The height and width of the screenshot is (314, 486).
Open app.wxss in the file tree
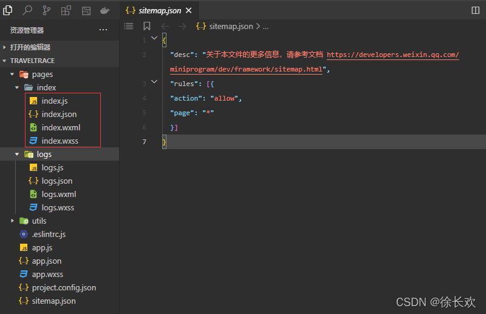tap(47, 274)
